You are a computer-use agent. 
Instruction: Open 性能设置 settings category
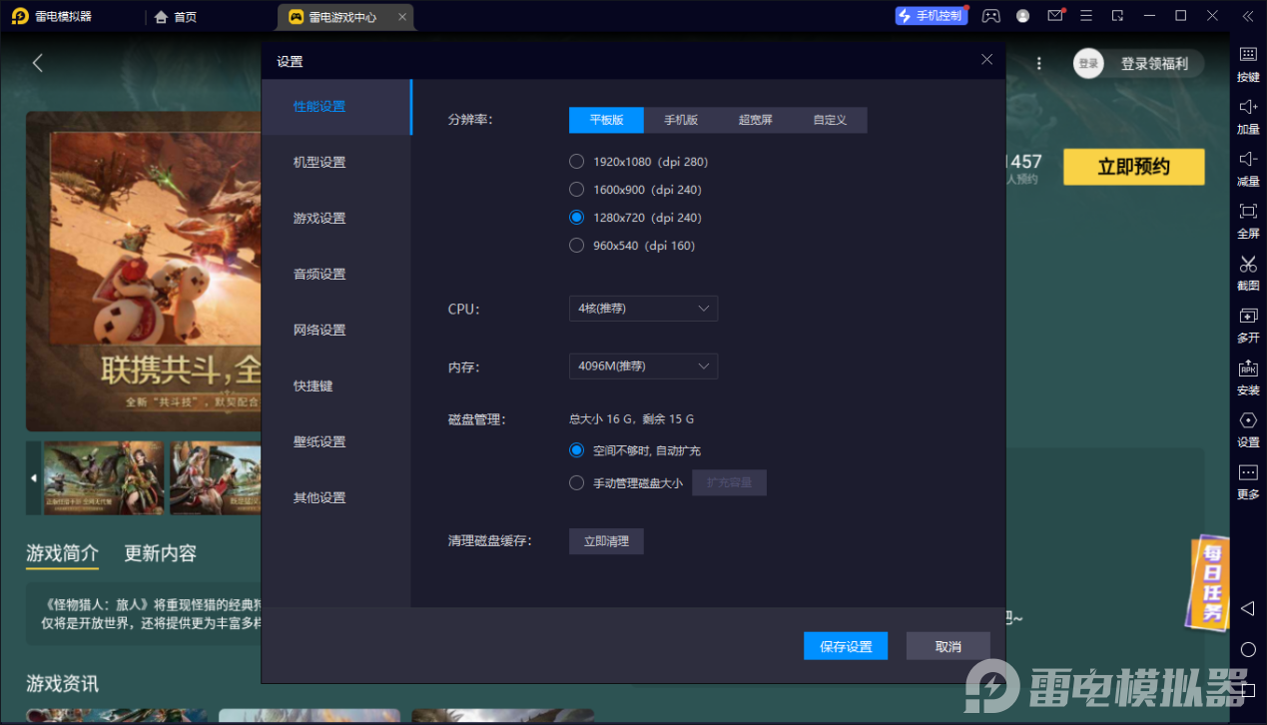click(x=336, y=107)
